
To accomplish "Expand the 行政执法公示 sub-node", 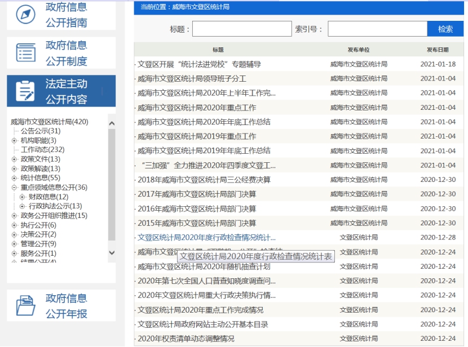I will (x=23, y=206).
